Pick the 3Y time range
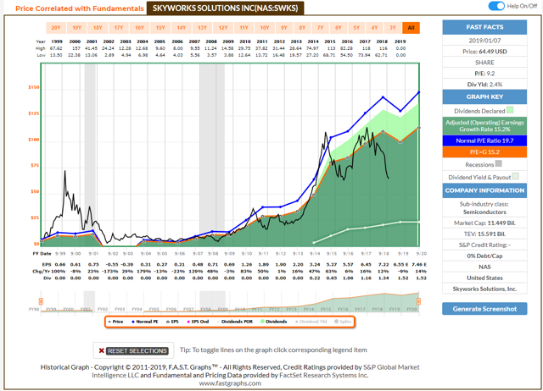 (392, 28)
